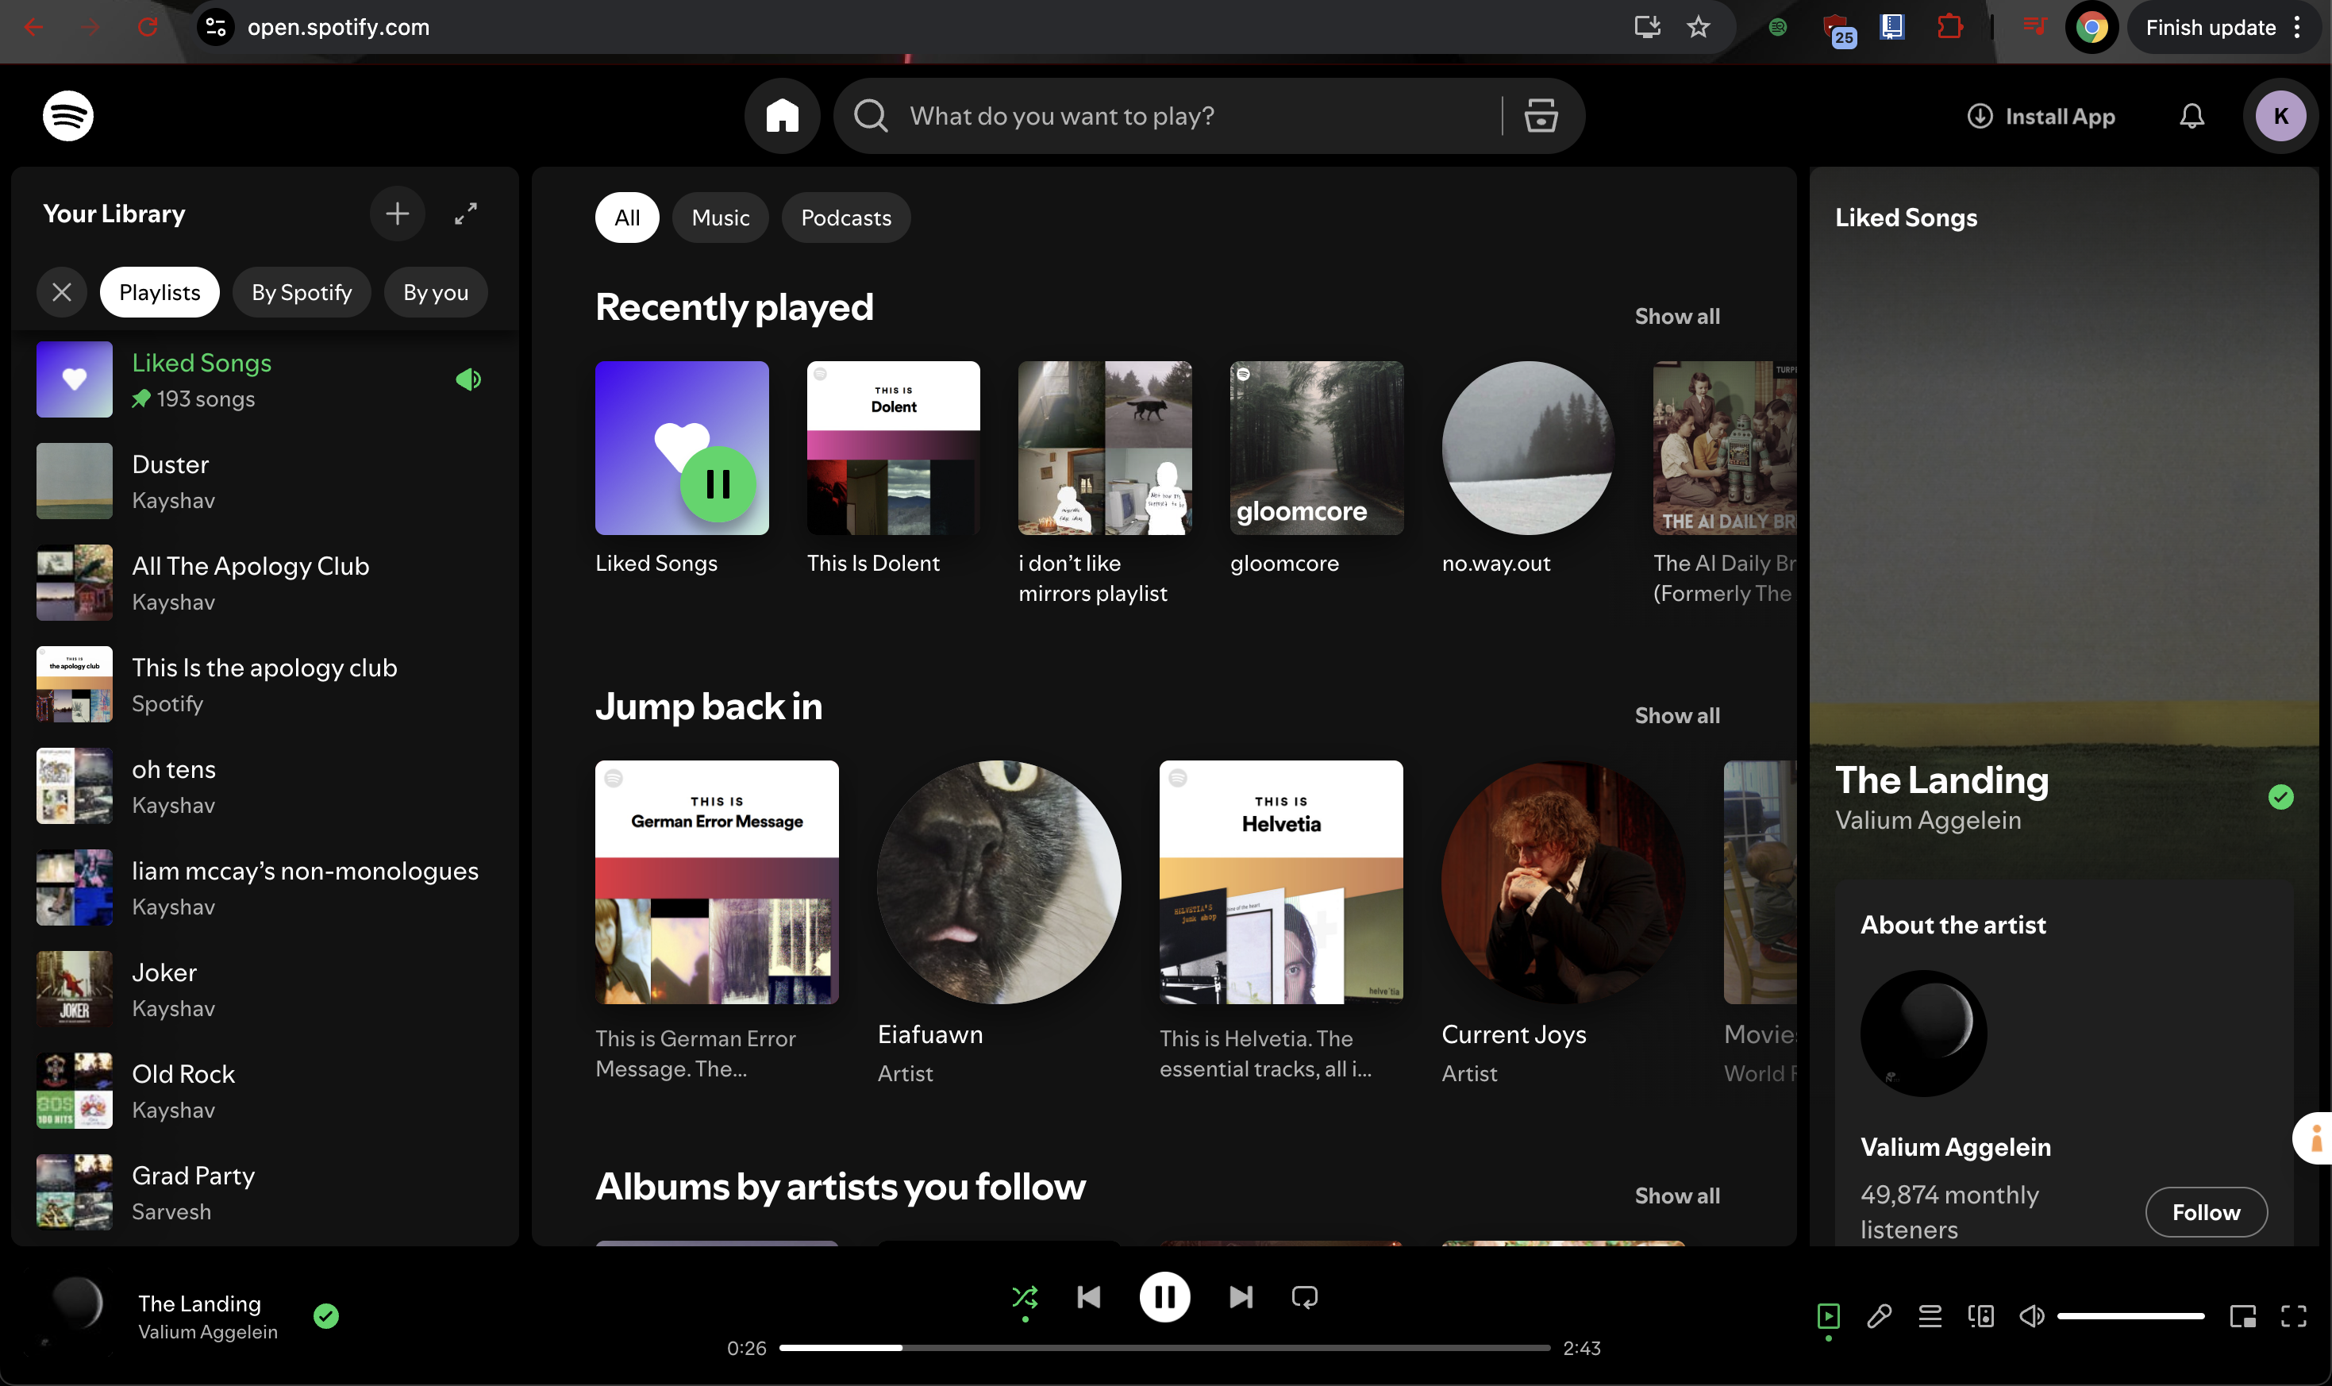Screen dimensions: 2332x1386
Task: Switch to the Podcasts filter
Action: pyautogui.click(x=845, y=218)
